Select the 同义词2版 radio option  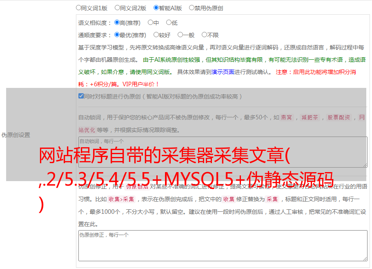click(x=117, y=8)
